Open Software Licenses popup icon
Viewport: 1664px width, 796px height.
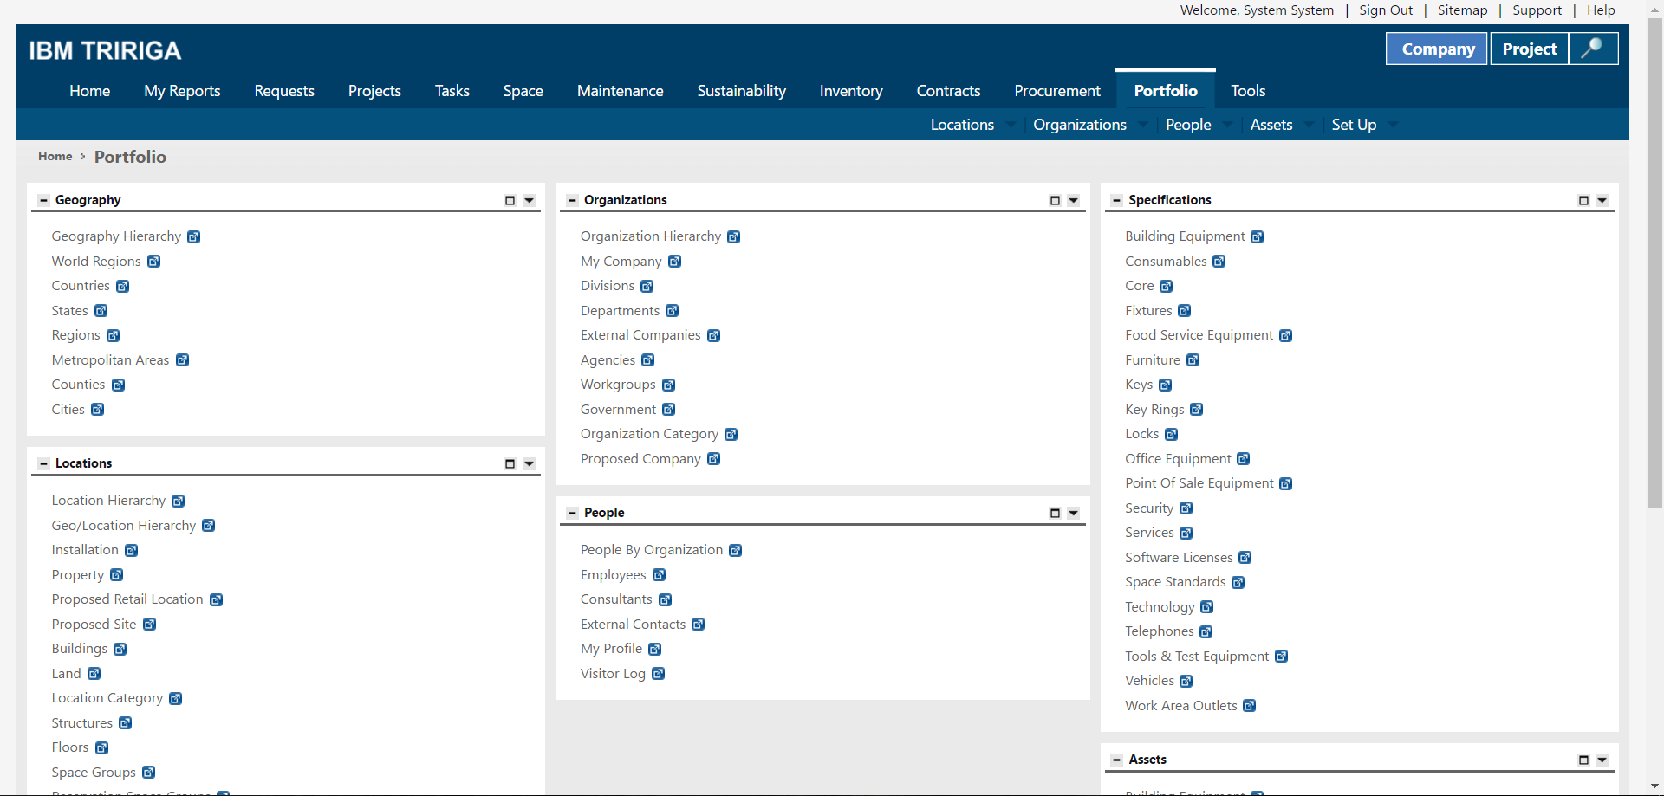click(x=1245, y=558)
